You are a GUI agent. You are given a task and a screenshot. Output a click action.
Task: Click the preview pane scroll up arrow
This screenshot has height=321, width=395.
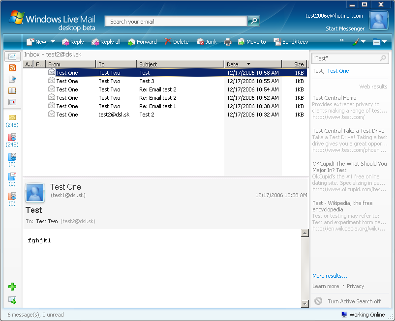(x=305, y=233)
